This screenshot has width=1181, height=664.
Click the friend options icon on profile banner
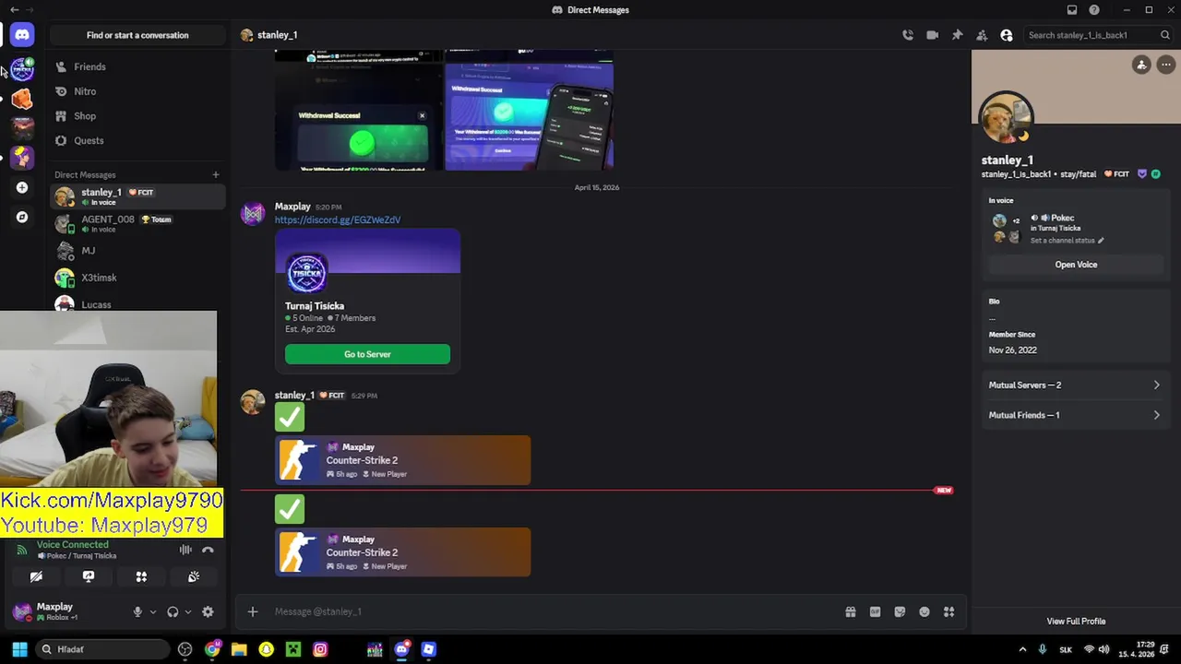click(x=1141, y=65)
